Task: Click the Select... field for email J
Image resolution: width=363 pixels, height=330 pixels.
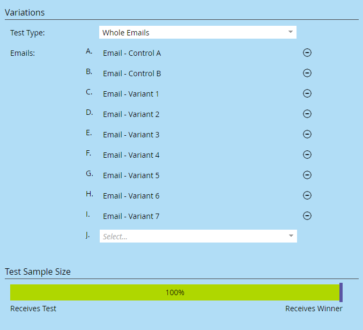Action: tap(198, 236)
